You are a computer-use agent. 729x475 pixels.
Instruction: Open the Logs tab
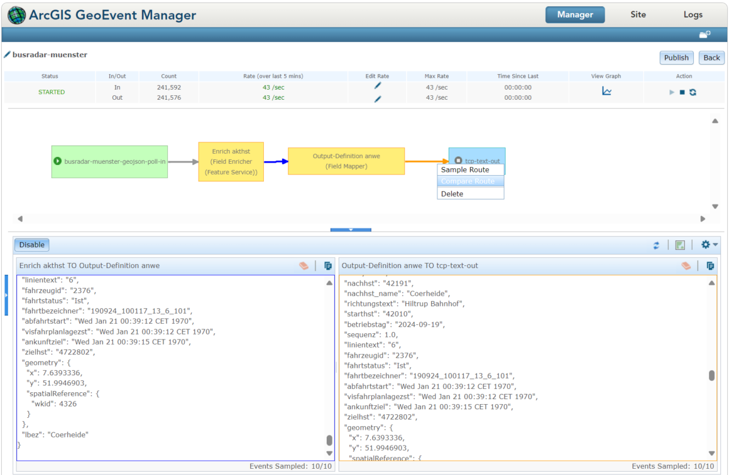click(x=693, y=15)
